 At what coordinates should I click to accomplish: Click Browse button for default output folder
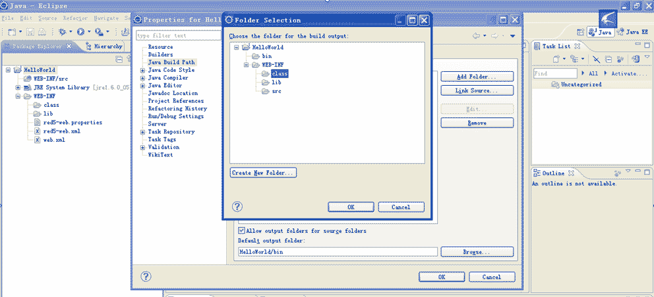coord(477,252)
